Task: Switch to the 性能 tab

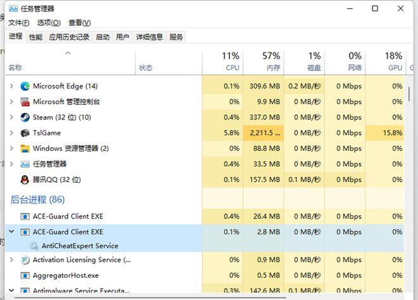Action: tap(35, 37)
